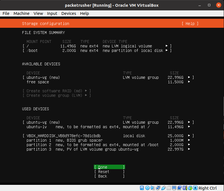224x191 pixels.
Task: Open the Machine menu
Action: click(x=21, y=13)
